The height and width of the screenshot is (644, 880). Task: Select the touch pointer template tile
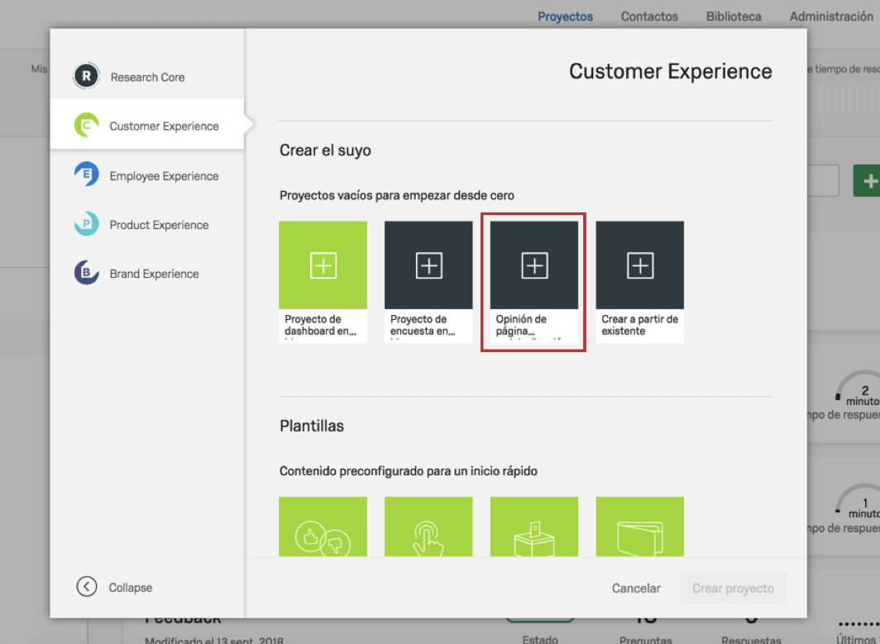pos(428,526)
